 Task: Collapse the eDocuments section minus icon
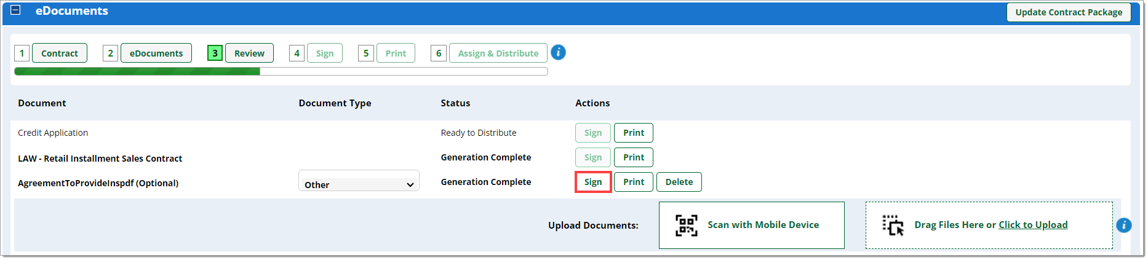[16, 10]
